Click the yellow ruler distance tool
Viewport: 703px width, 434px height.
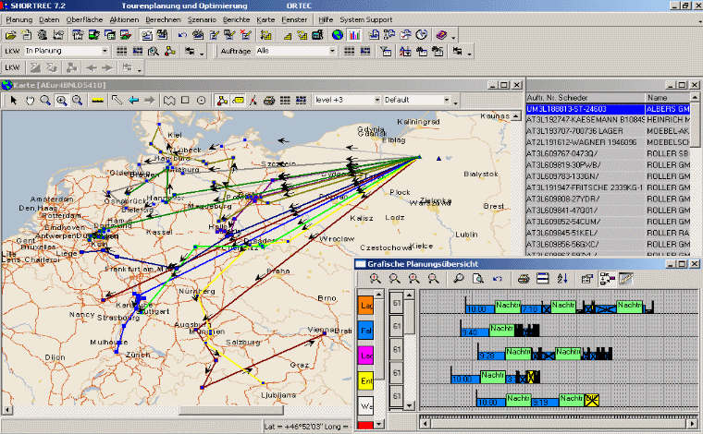(x=97, y=101)
